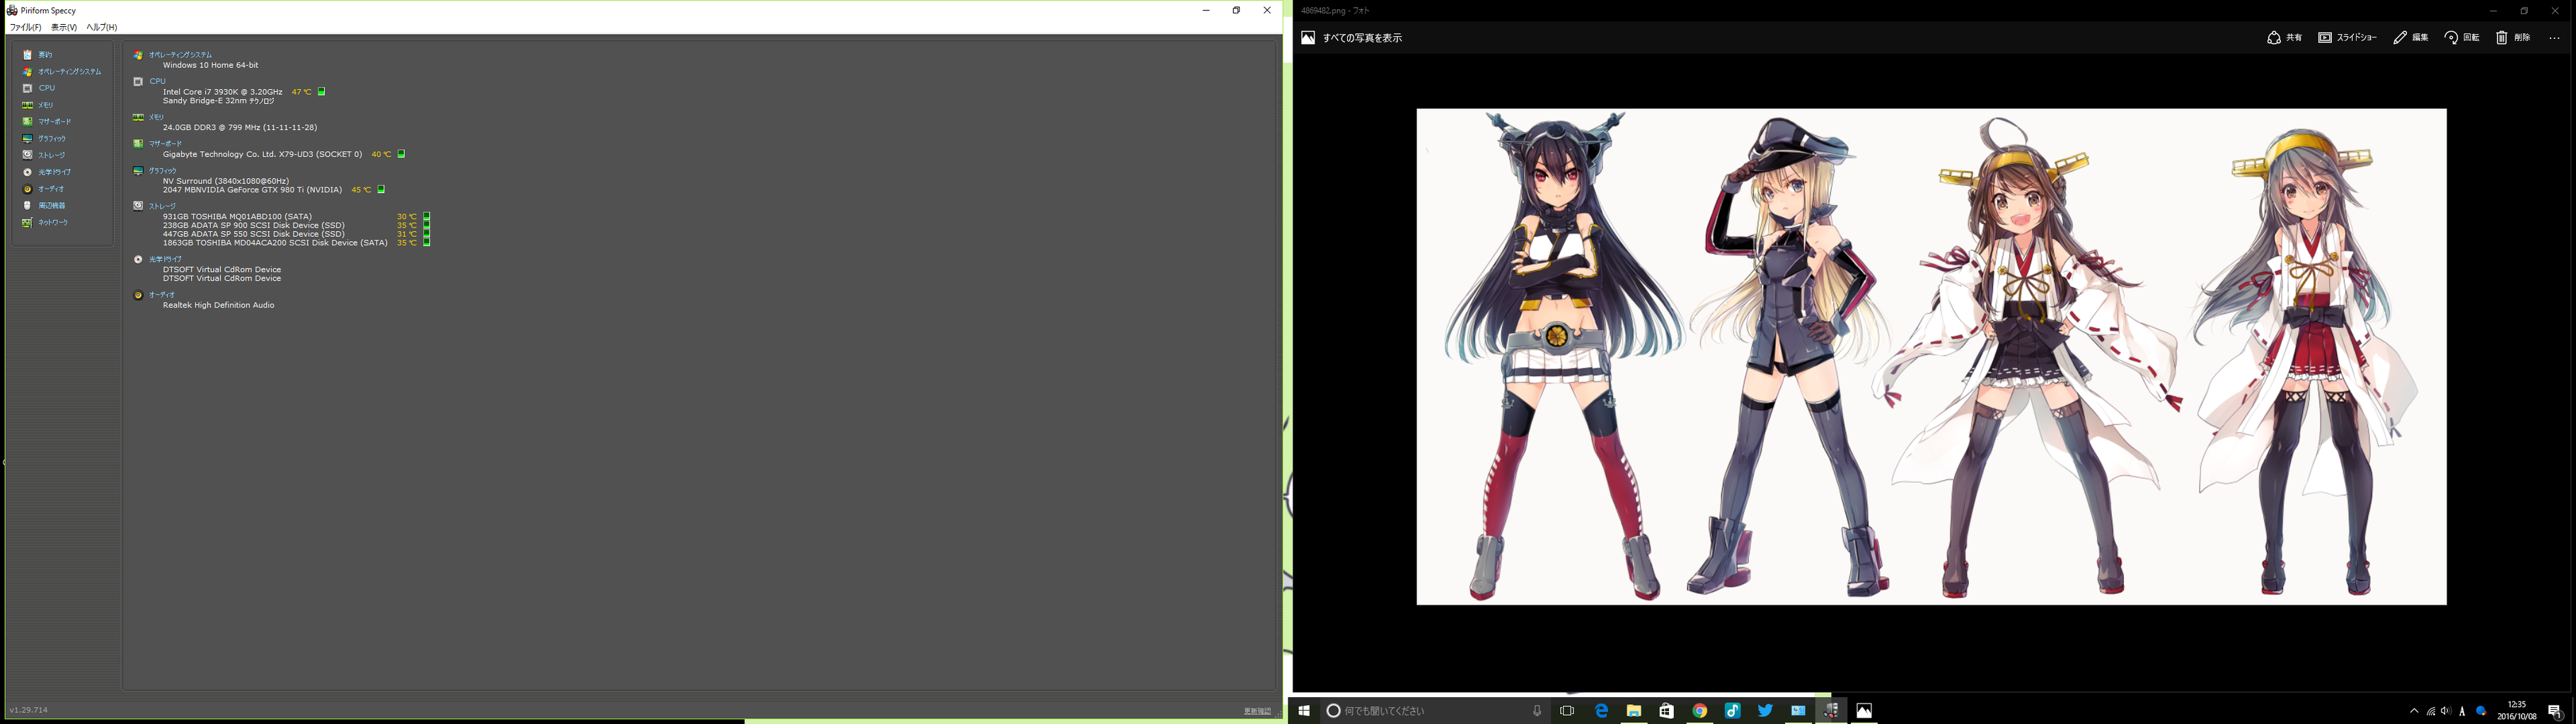2576x724 pixels.
Task: Click 'NV Surround (3840x1080@60Hz)' text
Action: [226, 181]
